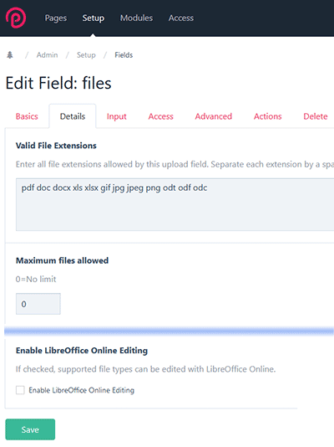This screenshot has width=334, height=447.
Task: Click the green Save button
Action: click(x=30, y=429)
